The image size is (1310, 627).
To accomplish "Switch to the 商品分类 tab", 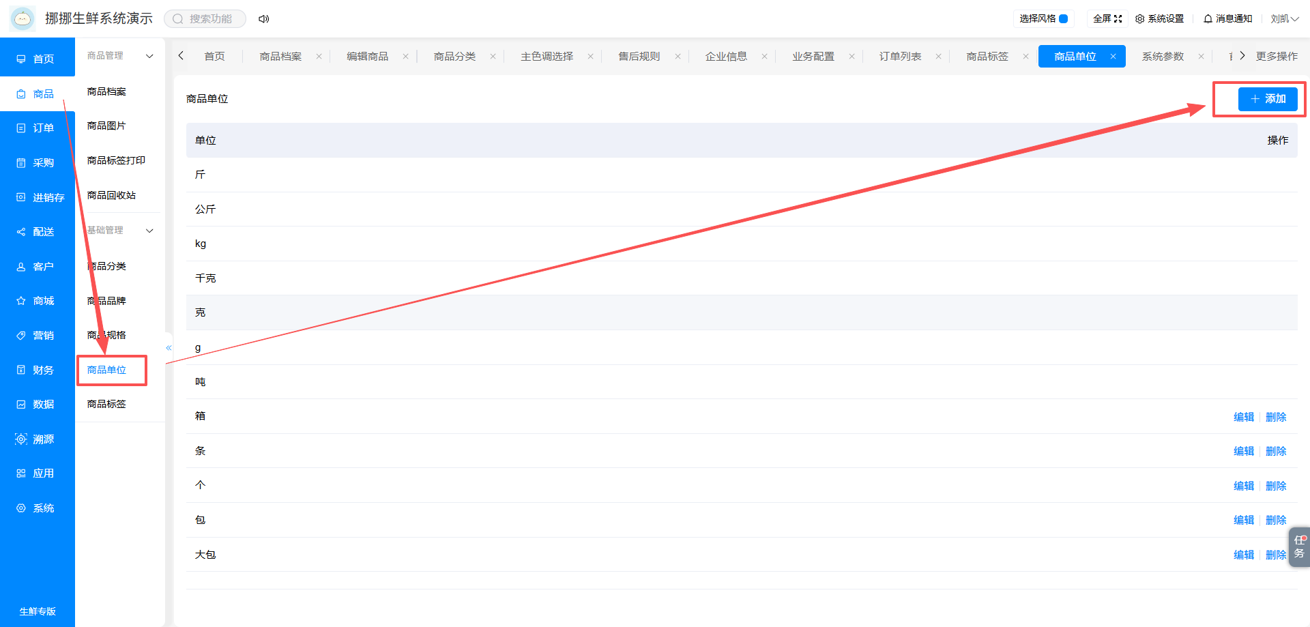I will [x=454, y=57].
